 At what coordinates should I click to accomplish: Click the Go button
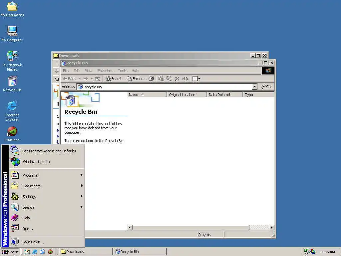266,87
